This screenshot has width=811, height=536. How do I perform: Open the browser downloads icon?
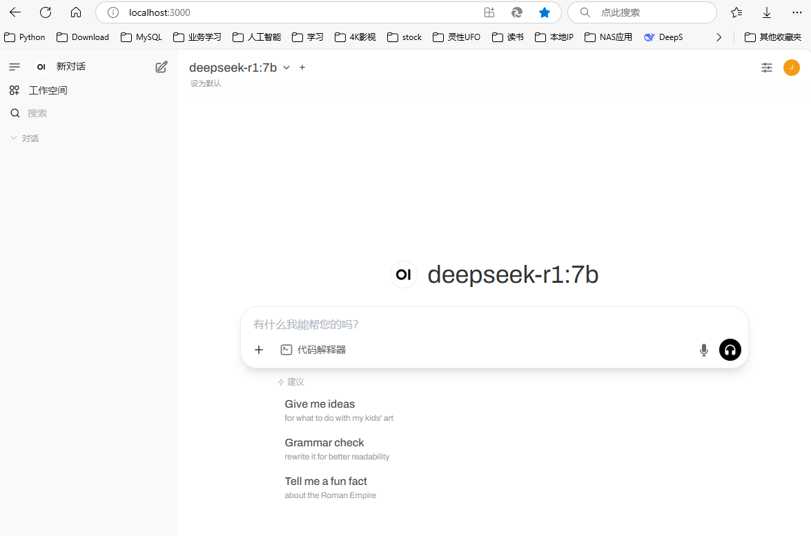(x=767, y=12)
